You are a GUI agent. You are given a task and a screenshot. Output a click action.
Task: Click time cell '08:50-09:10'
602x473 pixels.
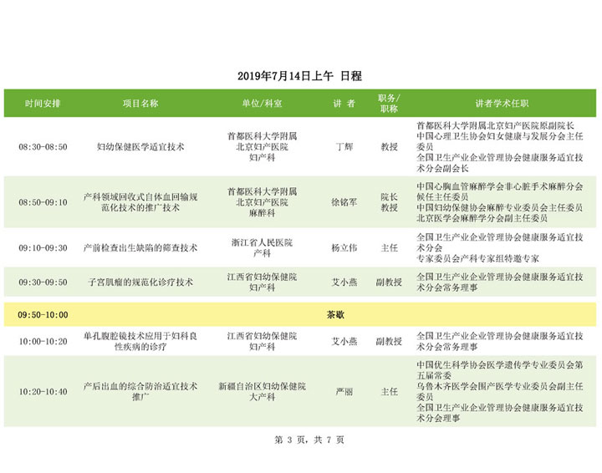click(x=43, y=202)
